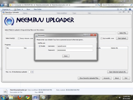Open the Explorer help question-mark icon
Viewport: 133px width, 100px height.
[x=130, y=9]
